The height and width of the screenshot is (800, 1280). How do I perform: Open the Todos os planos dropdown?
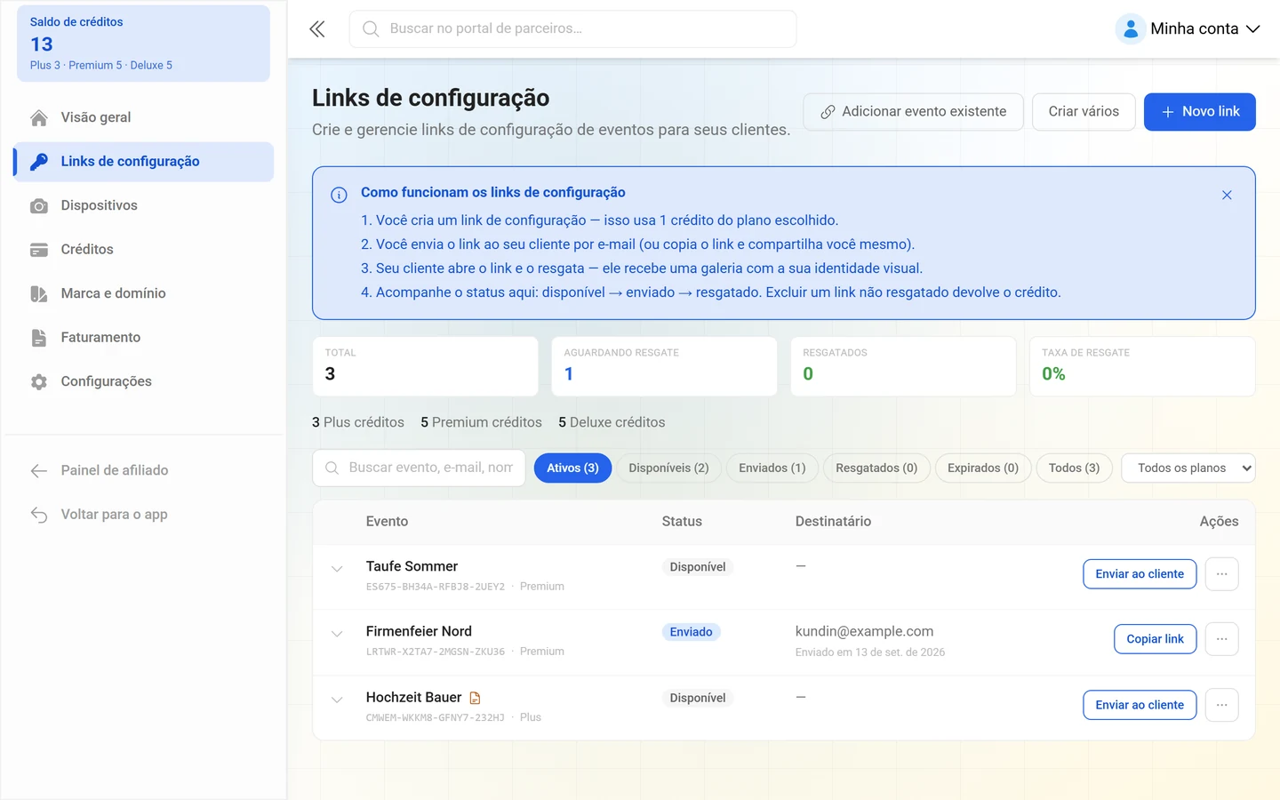[1188, 468]
